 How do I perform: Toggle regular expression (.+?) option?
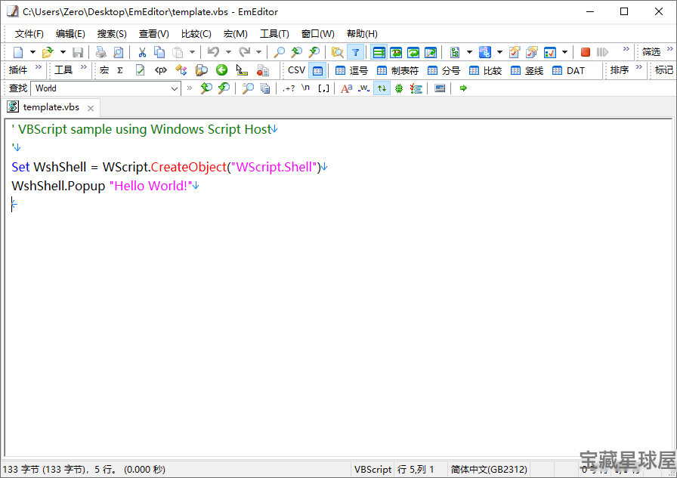tap(289, 88)
